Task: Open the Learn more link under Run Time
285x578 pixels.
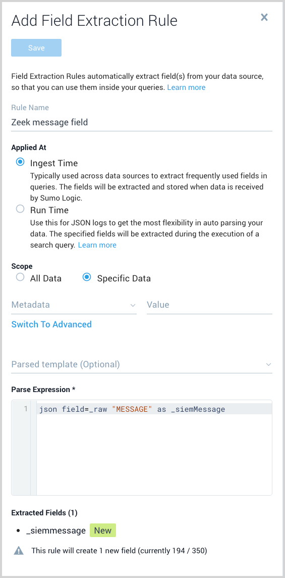Action: pyautogui.click(x=97, y=245)
